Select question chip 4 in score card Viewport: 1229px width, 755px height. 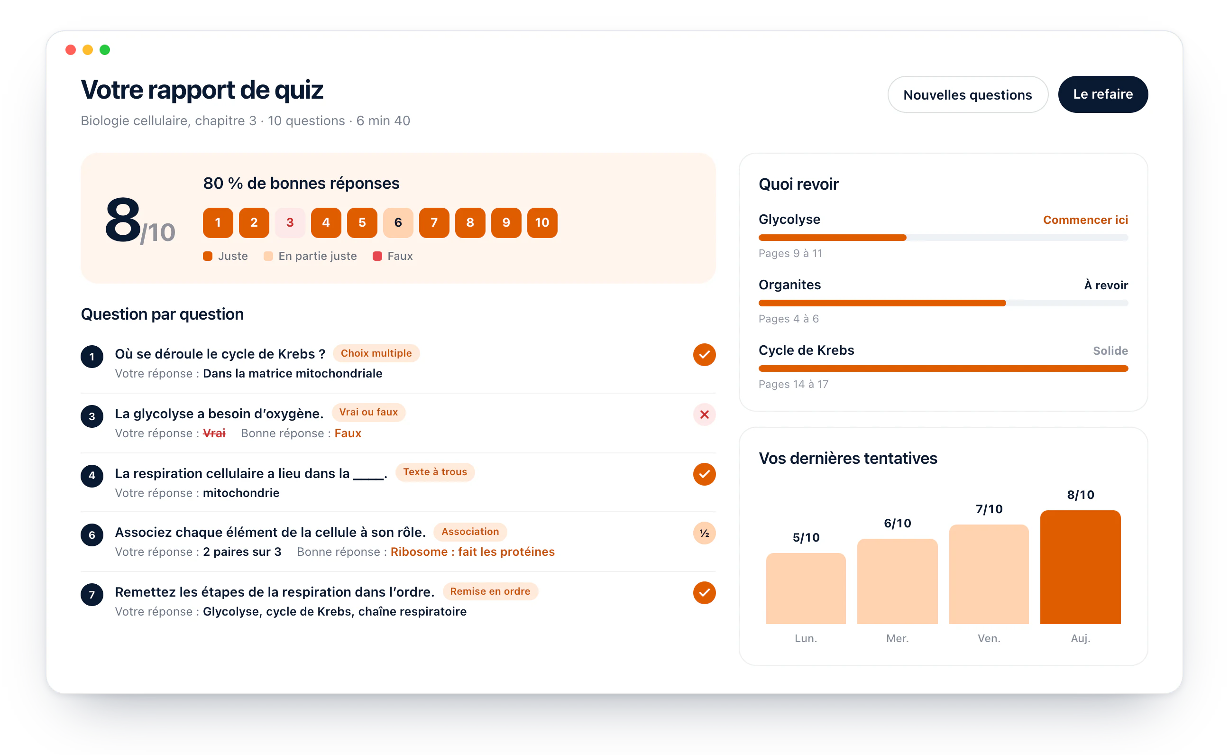pyautogui.click(x=326, y=223)
